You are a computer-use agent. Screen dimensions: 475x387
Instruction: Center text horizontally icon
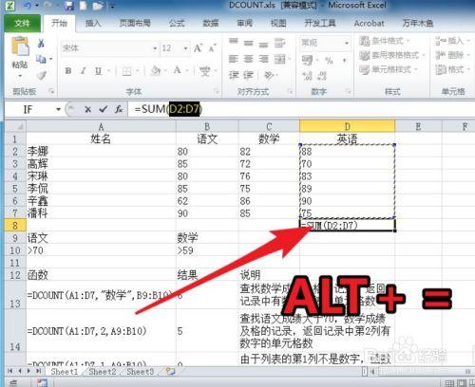point(248,59)
